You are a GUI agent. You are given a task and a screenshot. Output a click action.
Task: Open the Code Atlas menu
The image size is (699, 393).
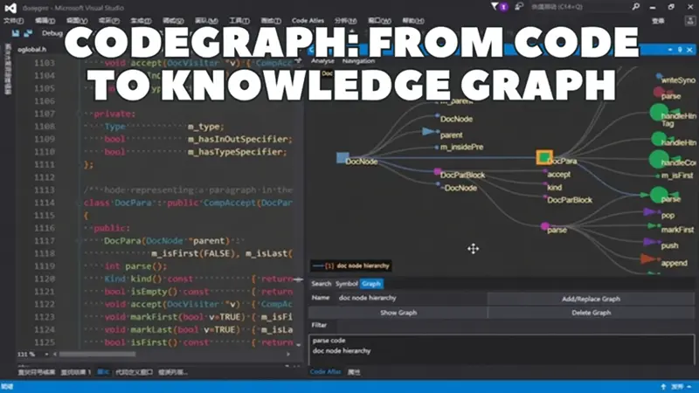(308, 20)
